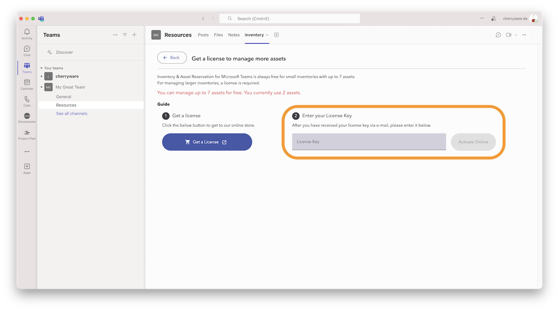Go back with the Back button
Image resolution: width=559 pixels, height=311 pixels.
(x=172, y=58)
